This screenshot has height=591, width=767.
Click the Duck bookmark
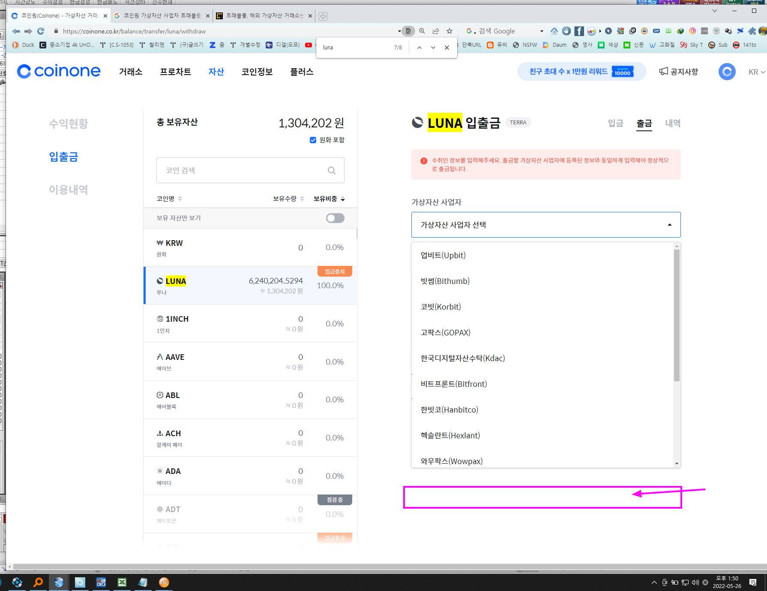coord(23,45)
